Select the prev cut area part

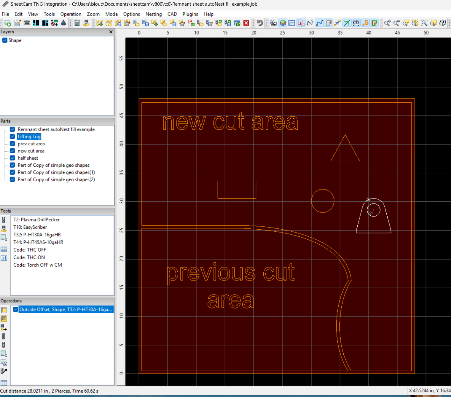pyautogui.click(x=31, y=144)
